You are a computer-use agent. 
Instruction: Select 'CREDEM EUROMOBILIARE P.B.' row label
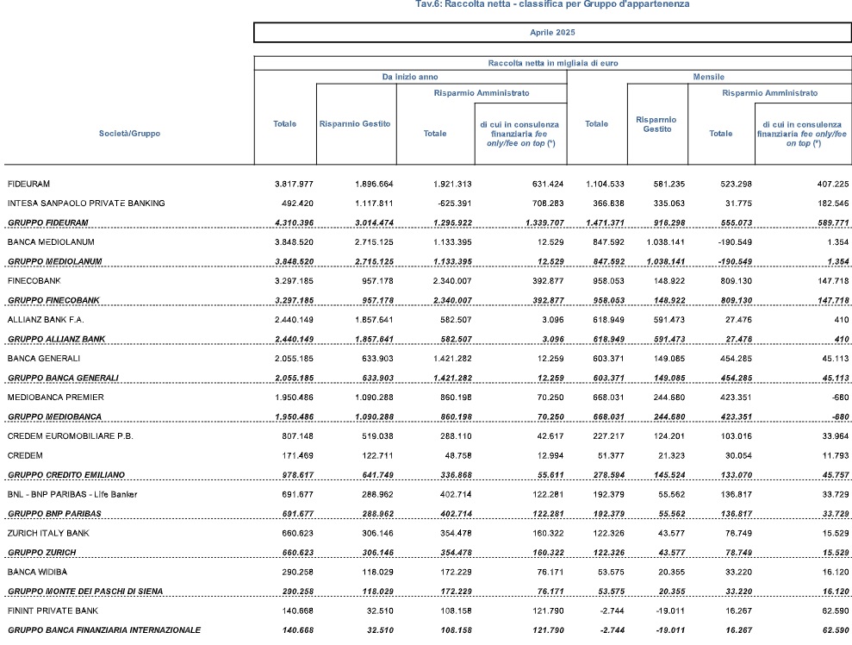pyautogui.click(x=70, y=436)
